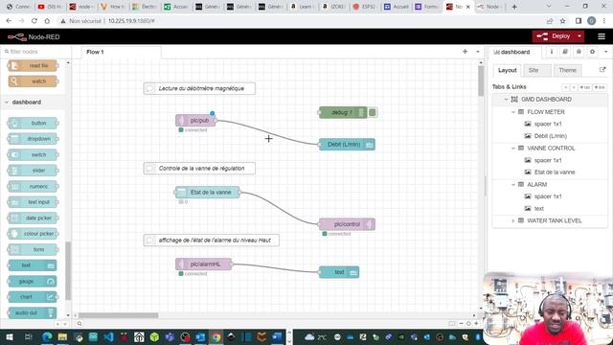613x345 pixels.
Task: Open the sidebar info tab icon
Action: (552, 52)
